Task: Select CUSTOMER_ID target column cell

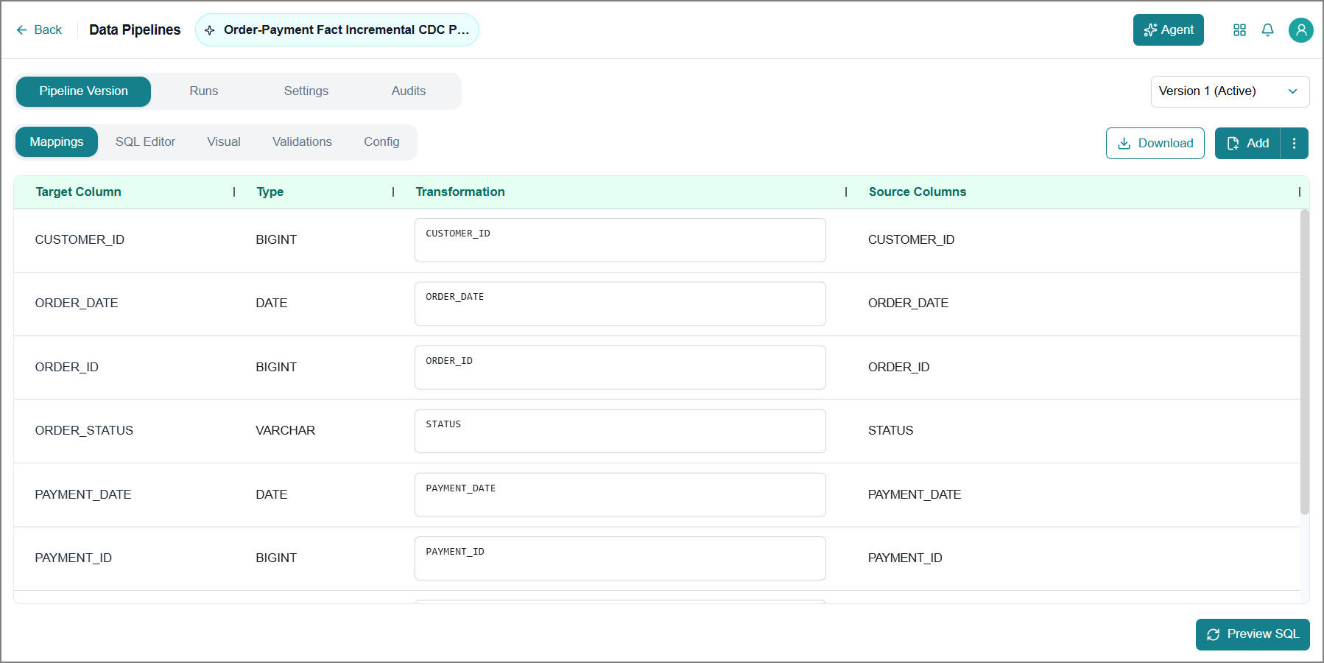Action: pos(80,239)
